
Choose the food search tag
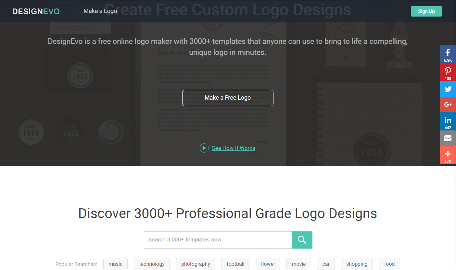pos(389,264)
